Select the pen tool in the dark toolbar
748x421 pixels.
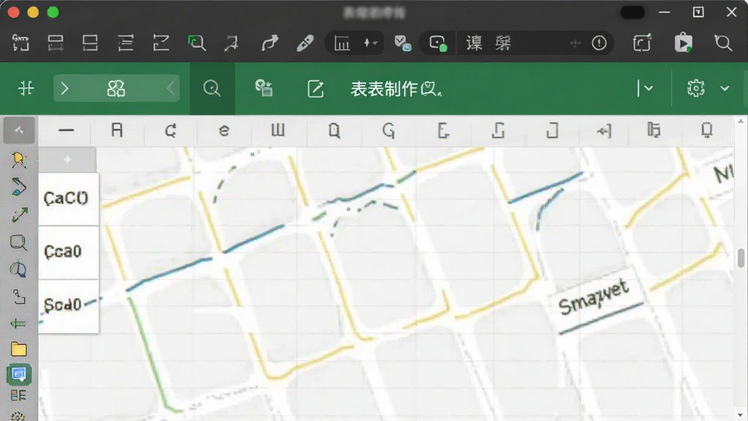(x=305, y=43)
